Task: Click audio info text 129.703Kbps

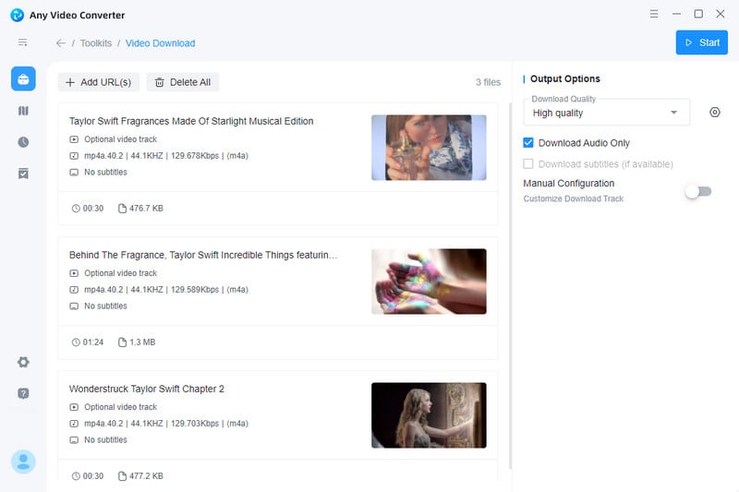Action: pyautogui.click(x=195, y=424)
